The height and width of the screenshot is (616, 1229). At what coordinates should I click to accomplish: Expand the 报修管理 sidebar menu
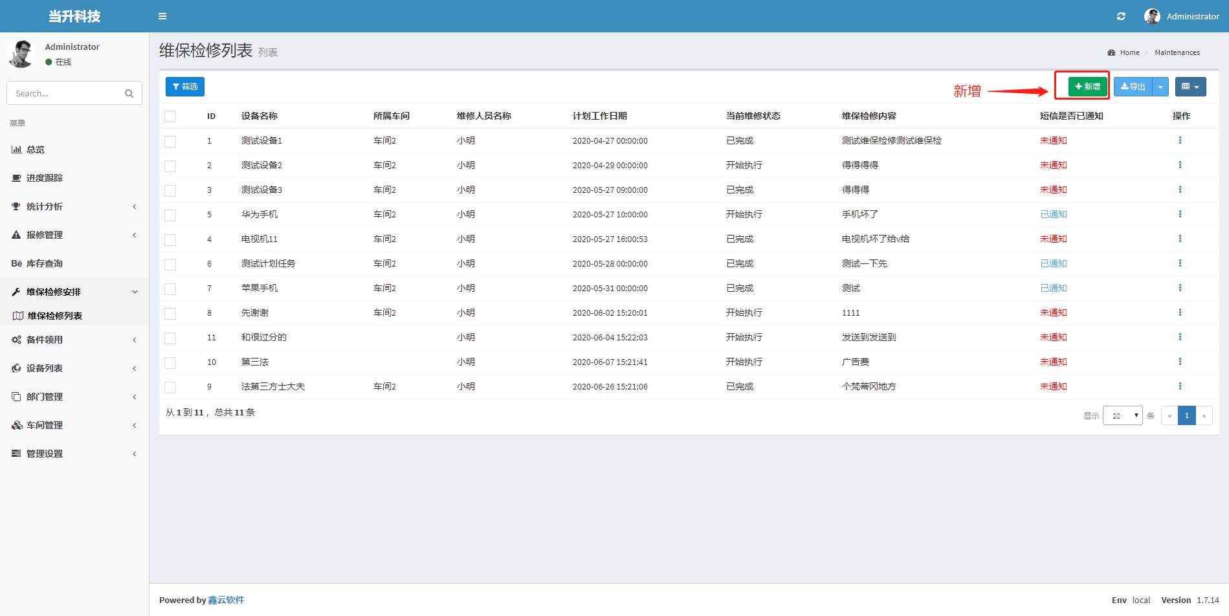coord(45,235)
